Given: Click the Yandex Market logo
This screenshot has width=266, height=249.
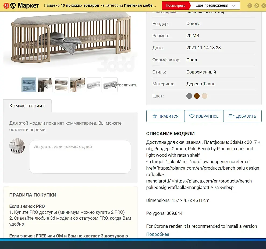Looking at the screenshot, I should pos(21,6).
